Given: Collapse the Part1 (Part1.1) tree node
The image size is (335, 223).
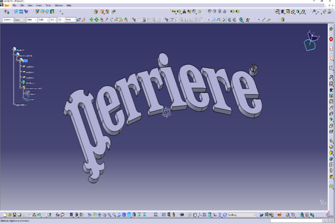Looking at the screenshot, I should (x=14, y=55).
